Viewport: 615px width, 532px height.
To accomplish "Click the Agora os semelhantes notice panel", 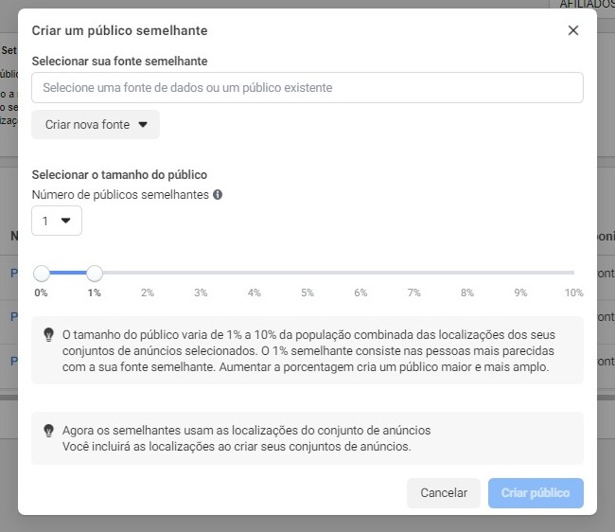I will point(307,438).
